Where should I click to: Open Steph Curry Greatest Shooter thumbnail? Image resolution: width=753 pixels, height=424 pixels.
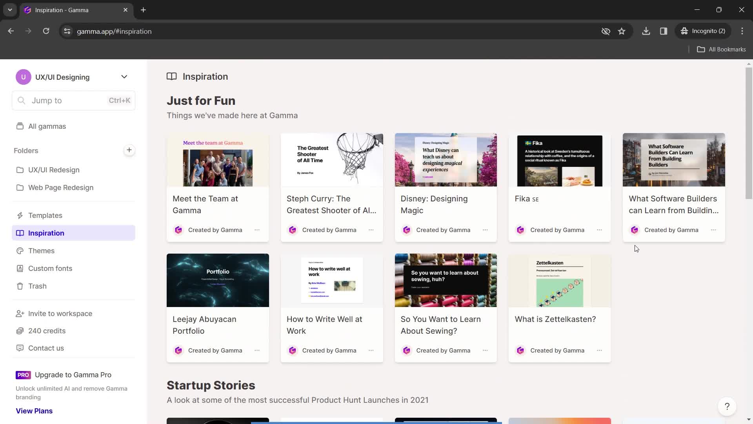[332, 160]
